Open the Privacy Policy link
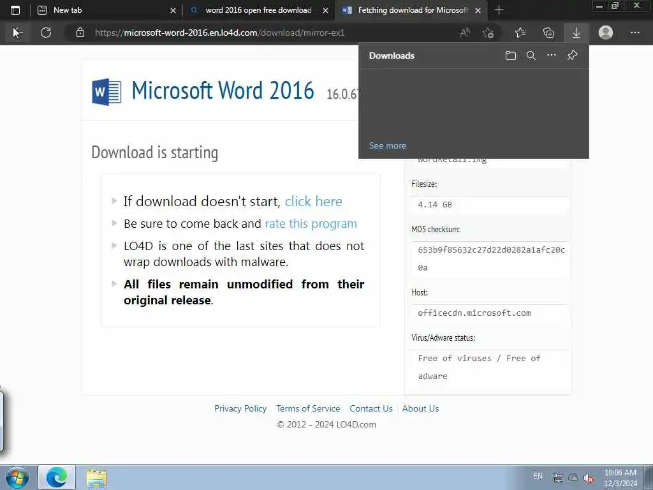Screen dimensions: 653x490 [x=240, y=408]
